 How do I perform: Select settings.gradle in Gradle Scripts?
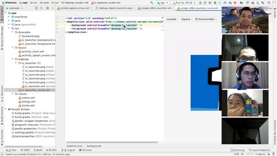click(33, 132)
